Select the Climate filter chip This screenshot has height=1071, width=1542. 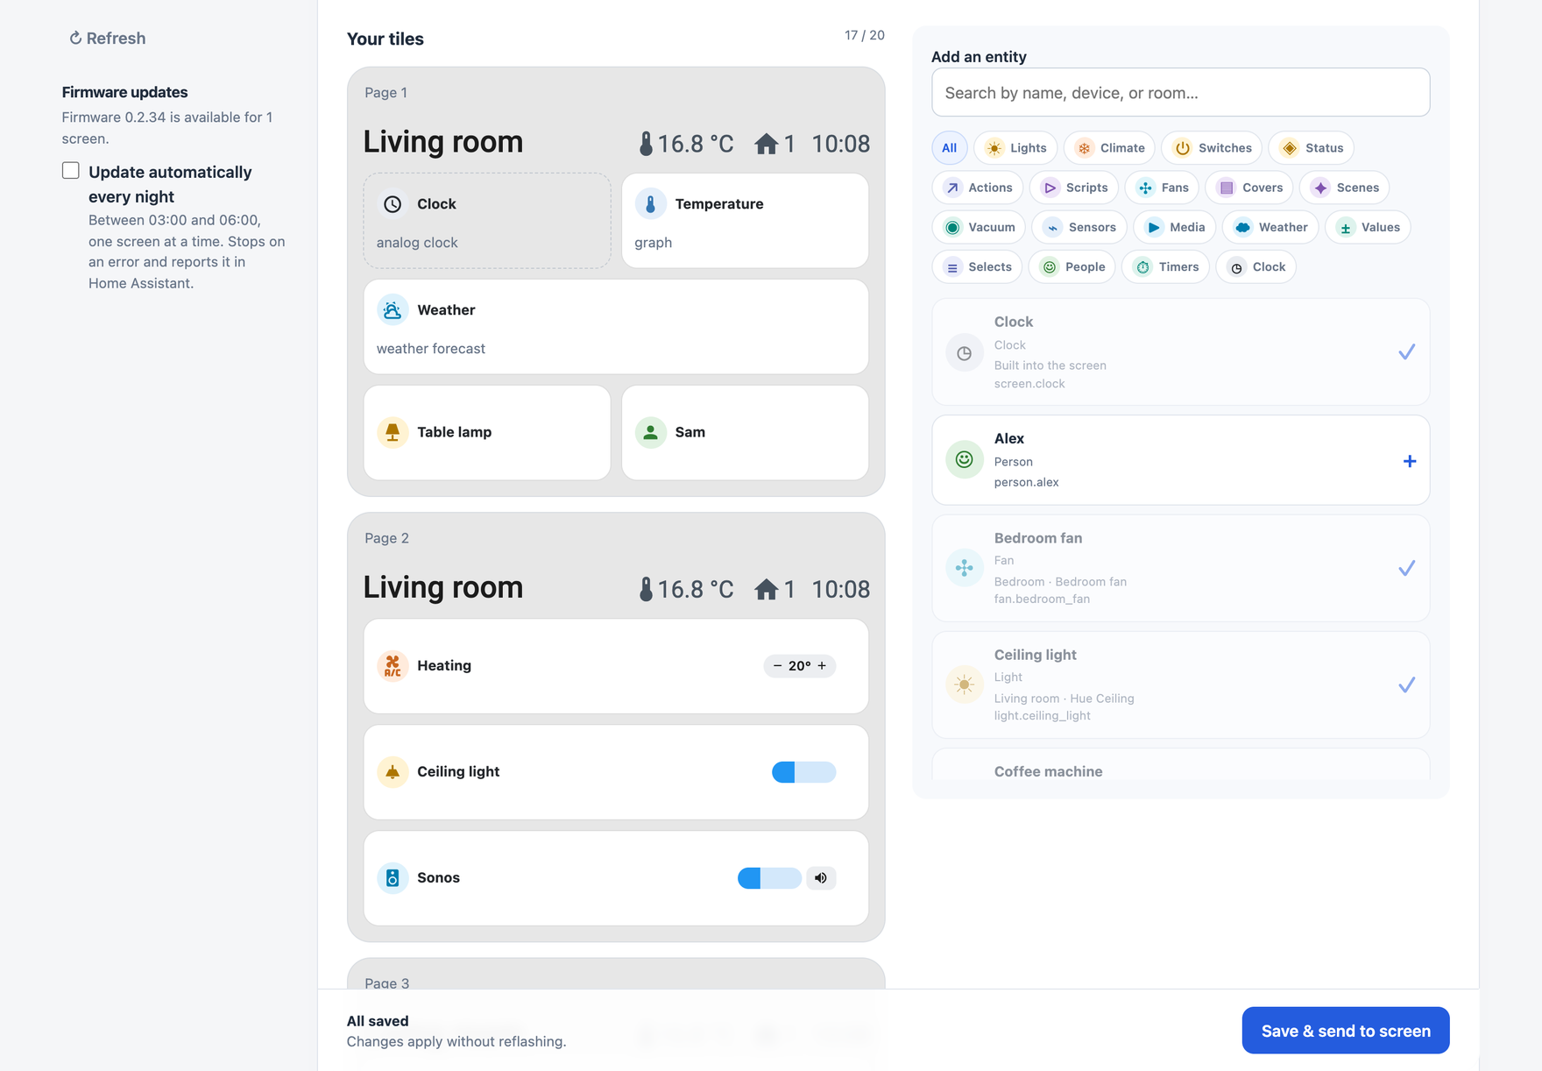pyautogui.click(x=1110, y=148)
